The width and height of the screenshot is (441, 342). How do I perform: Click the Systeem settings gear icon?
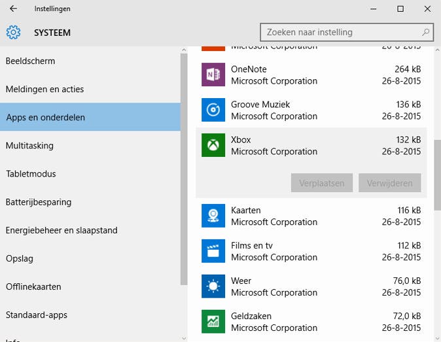13,32
